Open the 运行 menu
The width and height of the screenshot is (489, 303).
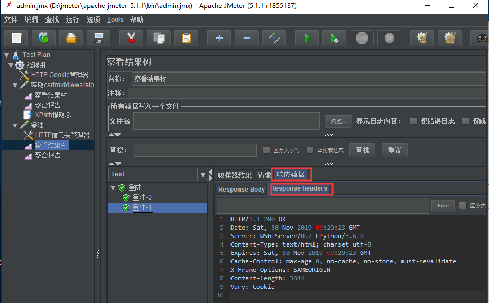tap(72, 20)
